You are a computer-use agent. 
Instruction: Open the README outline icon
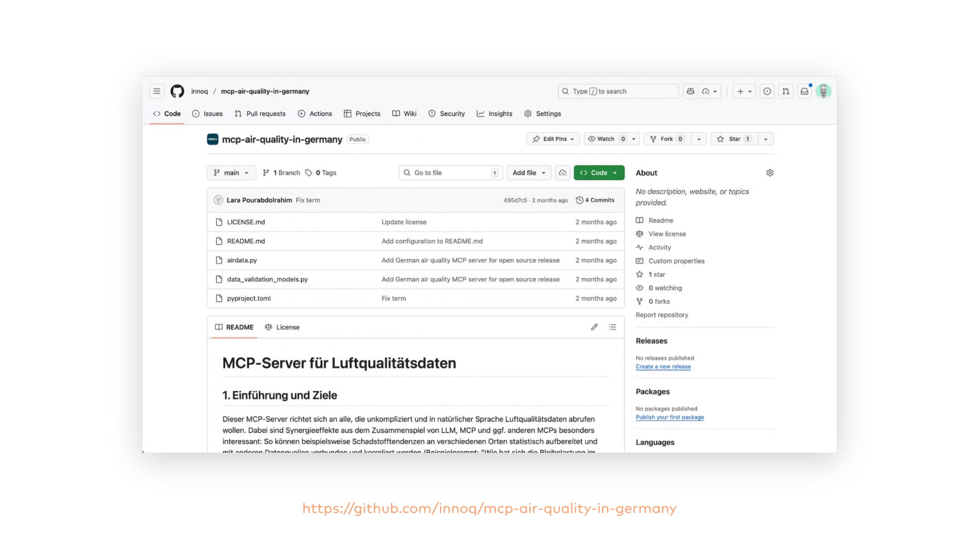[x=612, y=327]
